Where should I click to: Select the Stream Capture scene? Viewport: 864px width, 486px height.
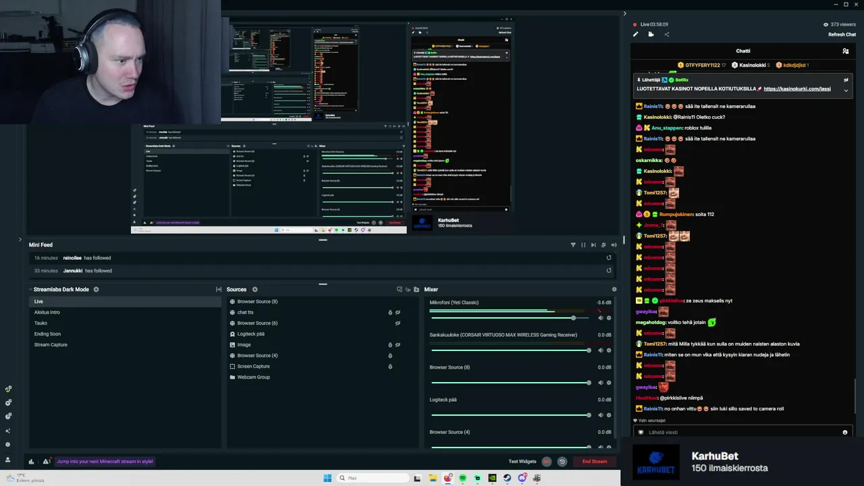(125, 345)
